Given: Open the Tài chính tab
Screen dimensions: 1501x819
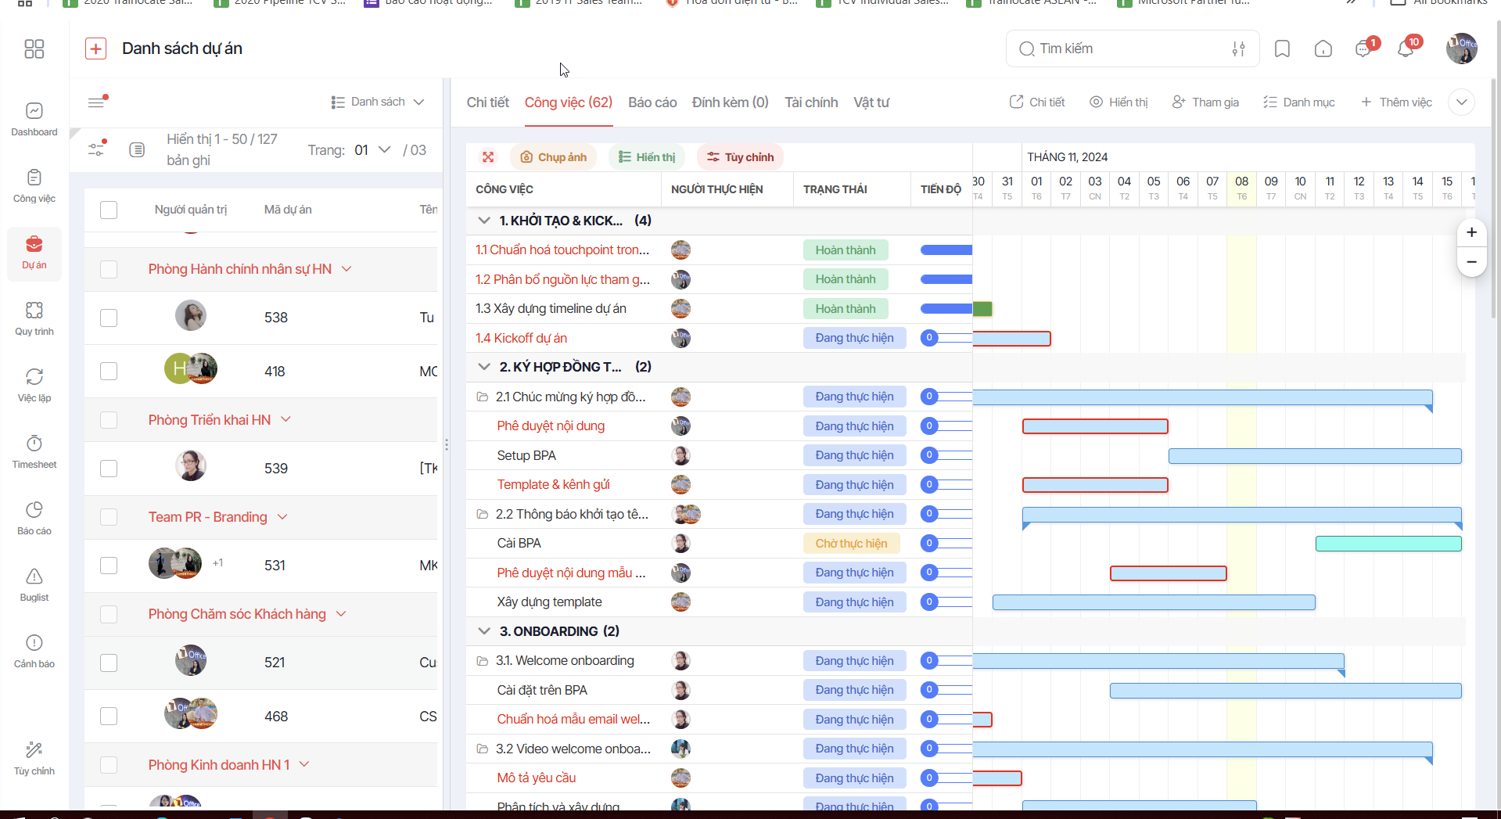Looking at the screenshot, I should pyautogui.click(x=810, y=102).
